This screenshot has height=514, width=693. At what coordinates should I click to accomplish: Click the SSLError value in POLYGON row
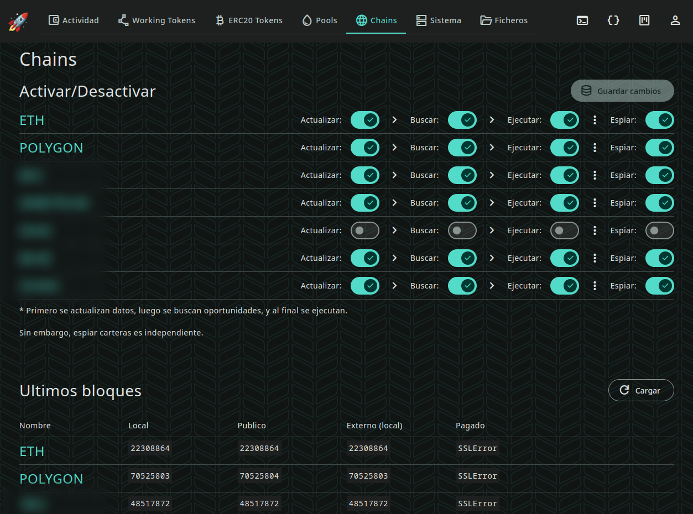pyautogui.click(x=477, y=476)
